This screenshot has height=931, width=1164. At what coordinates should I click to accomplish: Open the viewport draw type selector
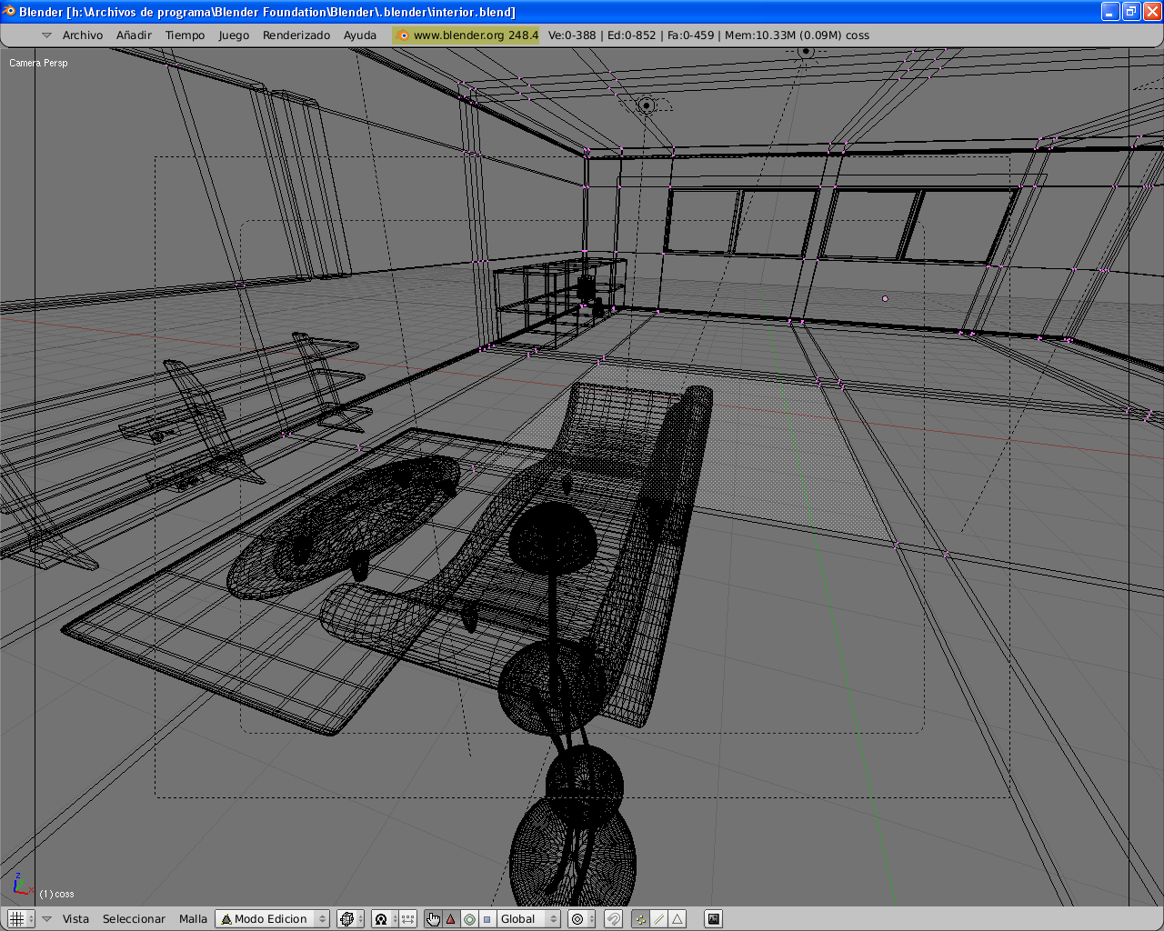pyautogui.click(x=350, y=919)
